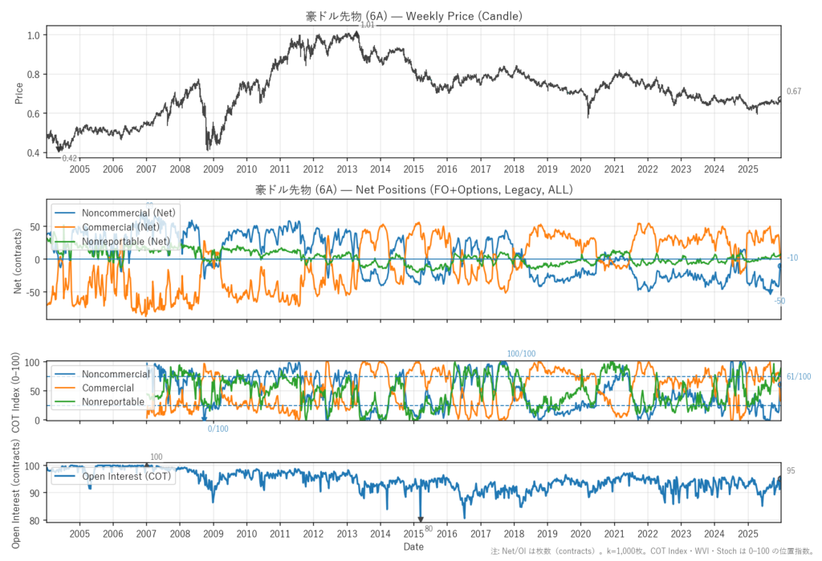This screenshot has height=561, width=822.
Task: Select the Nonreportable label in the COT Index legend
Action: pyautogui.click(x=113, y=401)
